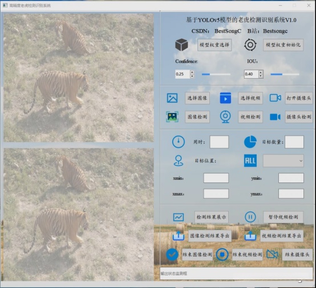
Task: Click the image detection landscape icon
Action: click(172, 117)
